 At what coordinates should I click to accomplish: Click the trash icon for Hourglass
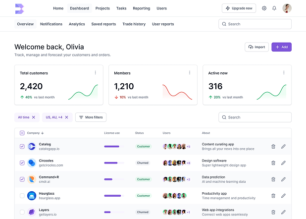click(x=273, y=196)
